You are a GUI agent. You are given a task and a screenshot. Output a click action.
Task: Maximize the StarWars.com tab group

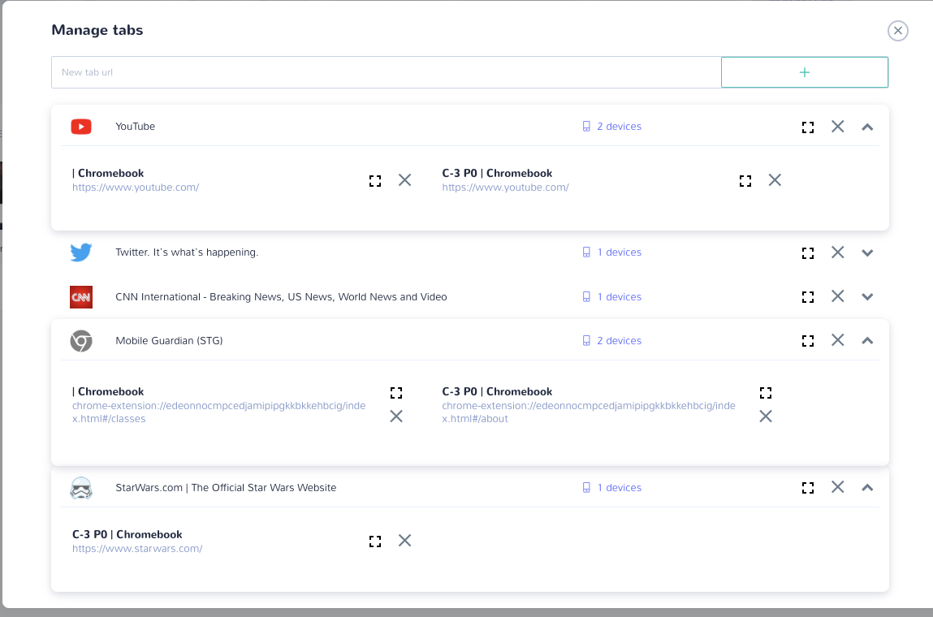807,488
